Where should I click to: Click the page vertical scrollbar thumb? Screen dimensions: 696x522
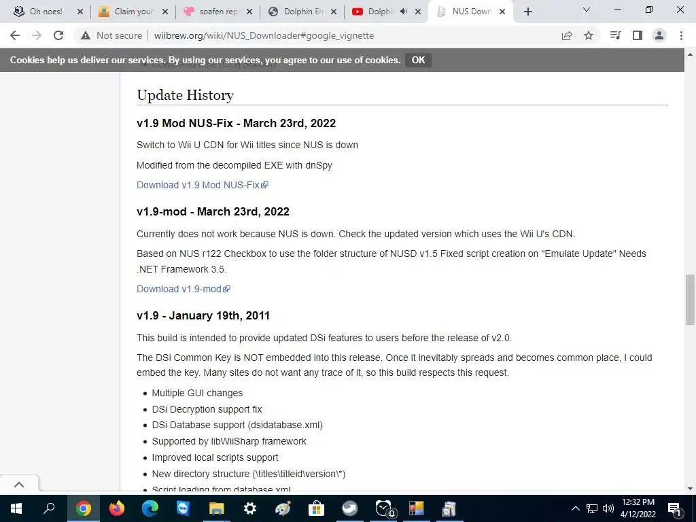[690, 300]
